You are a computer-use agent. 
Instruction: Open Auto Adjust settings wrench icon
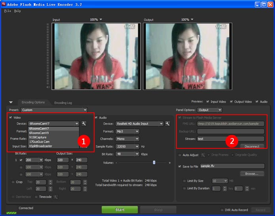(x=203, y=155)
